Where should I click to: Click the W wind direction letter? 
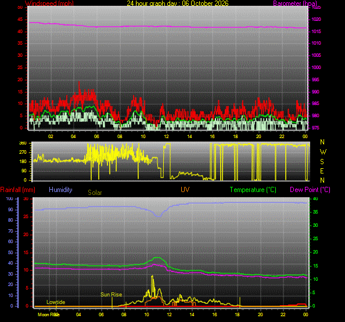pos(323,152)
